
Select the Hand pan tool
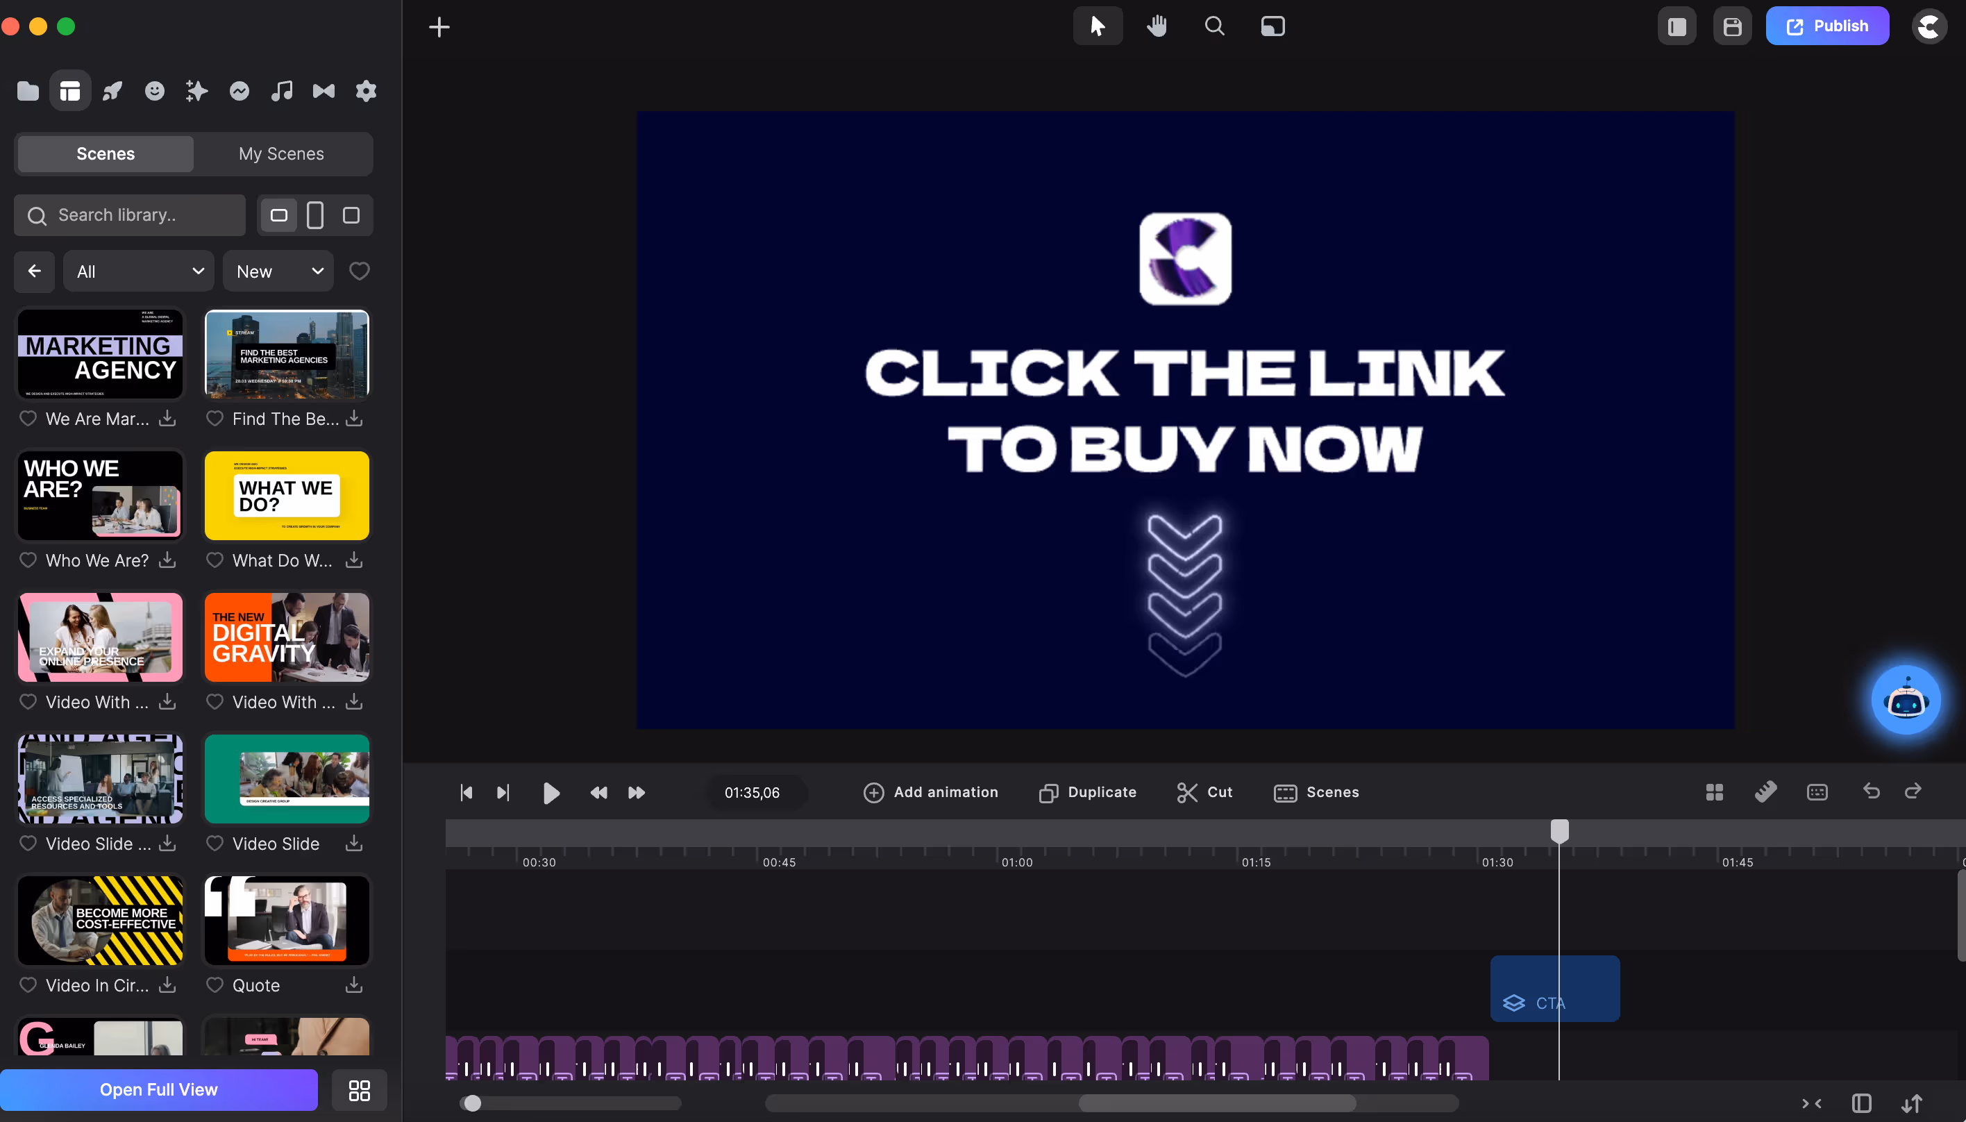tap(1157, 26)
